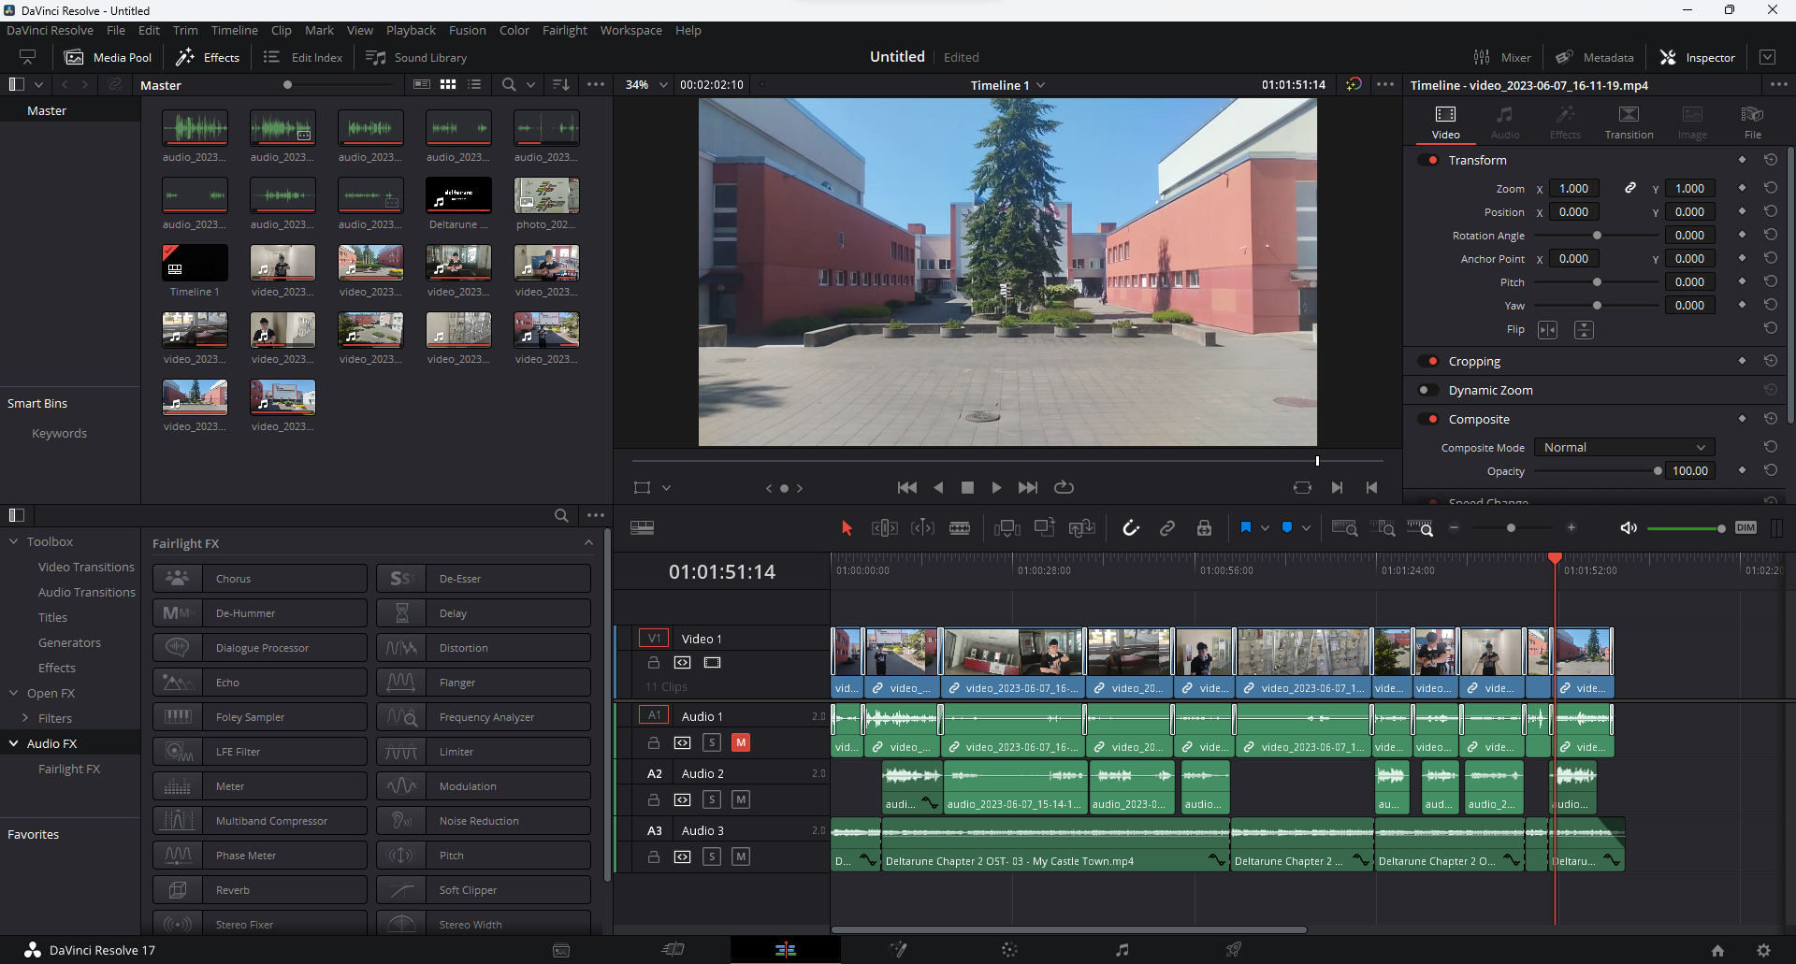Disable the Transform section toggle
Screen dimensions: 1796x964
click(1428, 160)
